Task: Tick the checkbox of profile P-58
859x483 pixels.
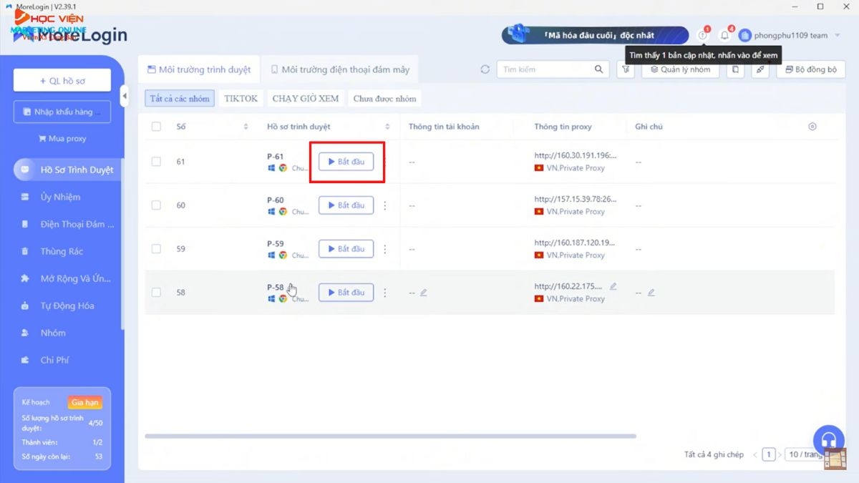Action: point(155,292)
